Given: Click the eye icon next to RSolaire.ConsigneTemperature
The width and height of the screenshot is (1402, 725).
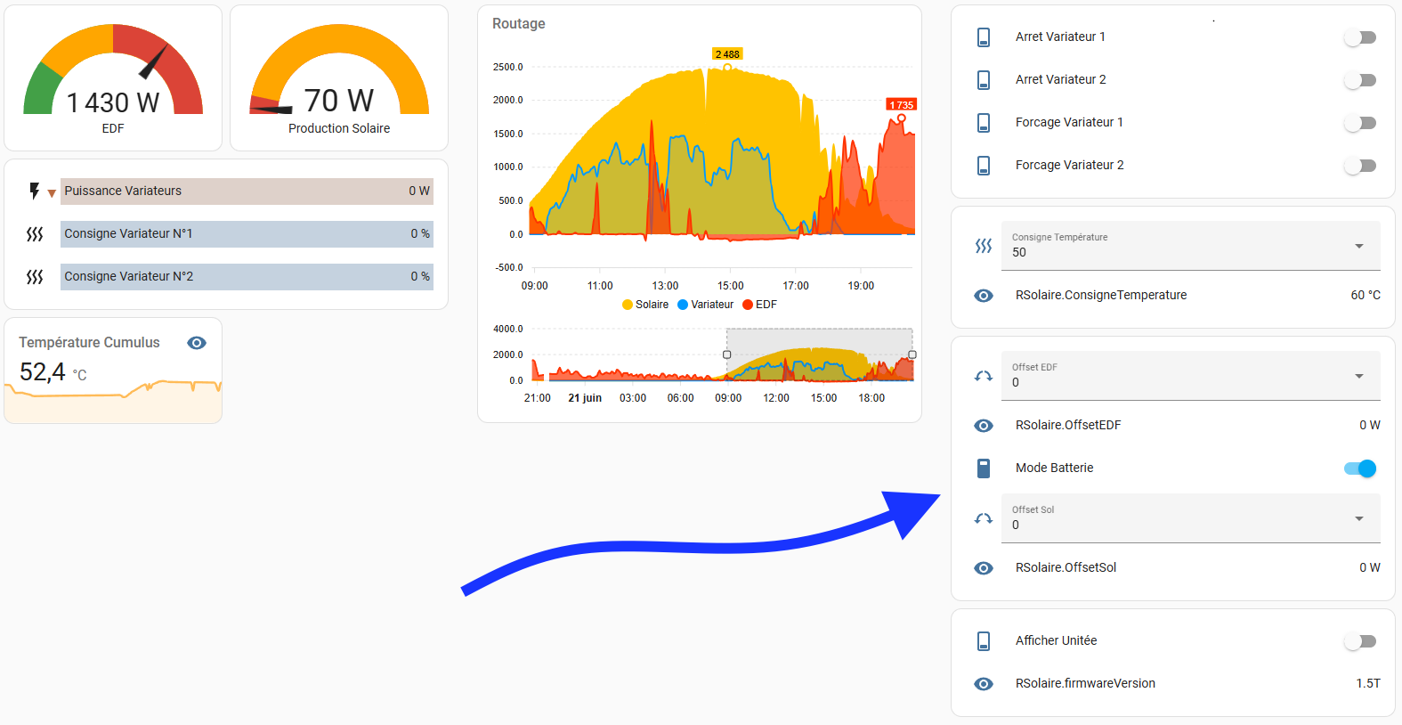Looking at the screenshot, I should 984,296.
